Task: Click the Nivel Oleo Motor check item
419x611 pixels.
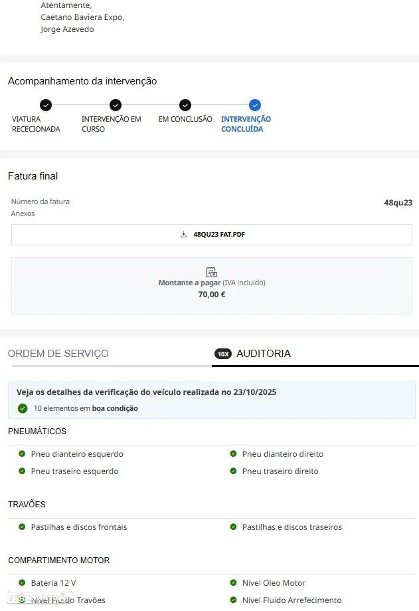Action: (274, 583)
